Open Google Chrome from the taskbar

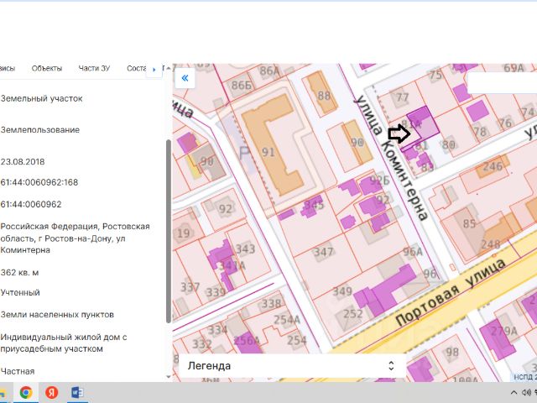(x=26, y=392)
